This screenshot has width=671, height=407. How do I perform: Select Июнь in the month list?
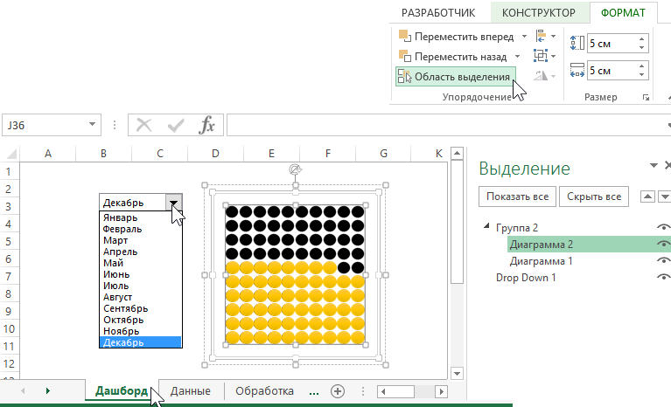point(115,274)
